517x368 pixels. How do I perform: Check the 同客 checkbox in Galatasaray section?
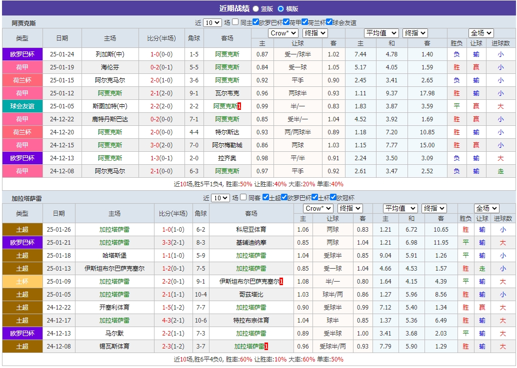coord(243,197)
